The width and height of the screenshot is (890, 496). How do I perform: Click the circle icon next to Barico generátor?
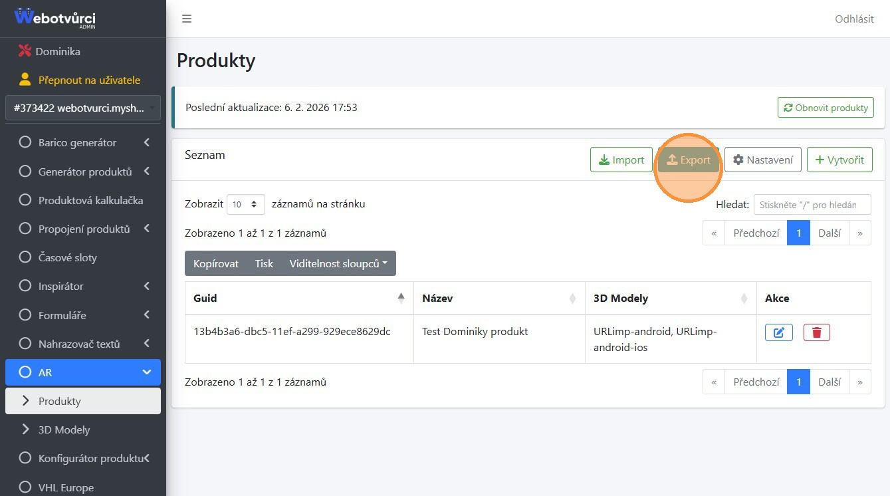[x=25, y=142]
